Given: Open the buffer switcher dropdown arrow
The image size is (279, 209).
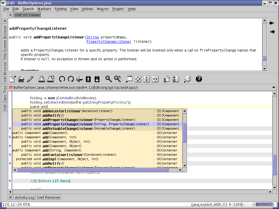Looking at the screenshot, I should [274, 87].
